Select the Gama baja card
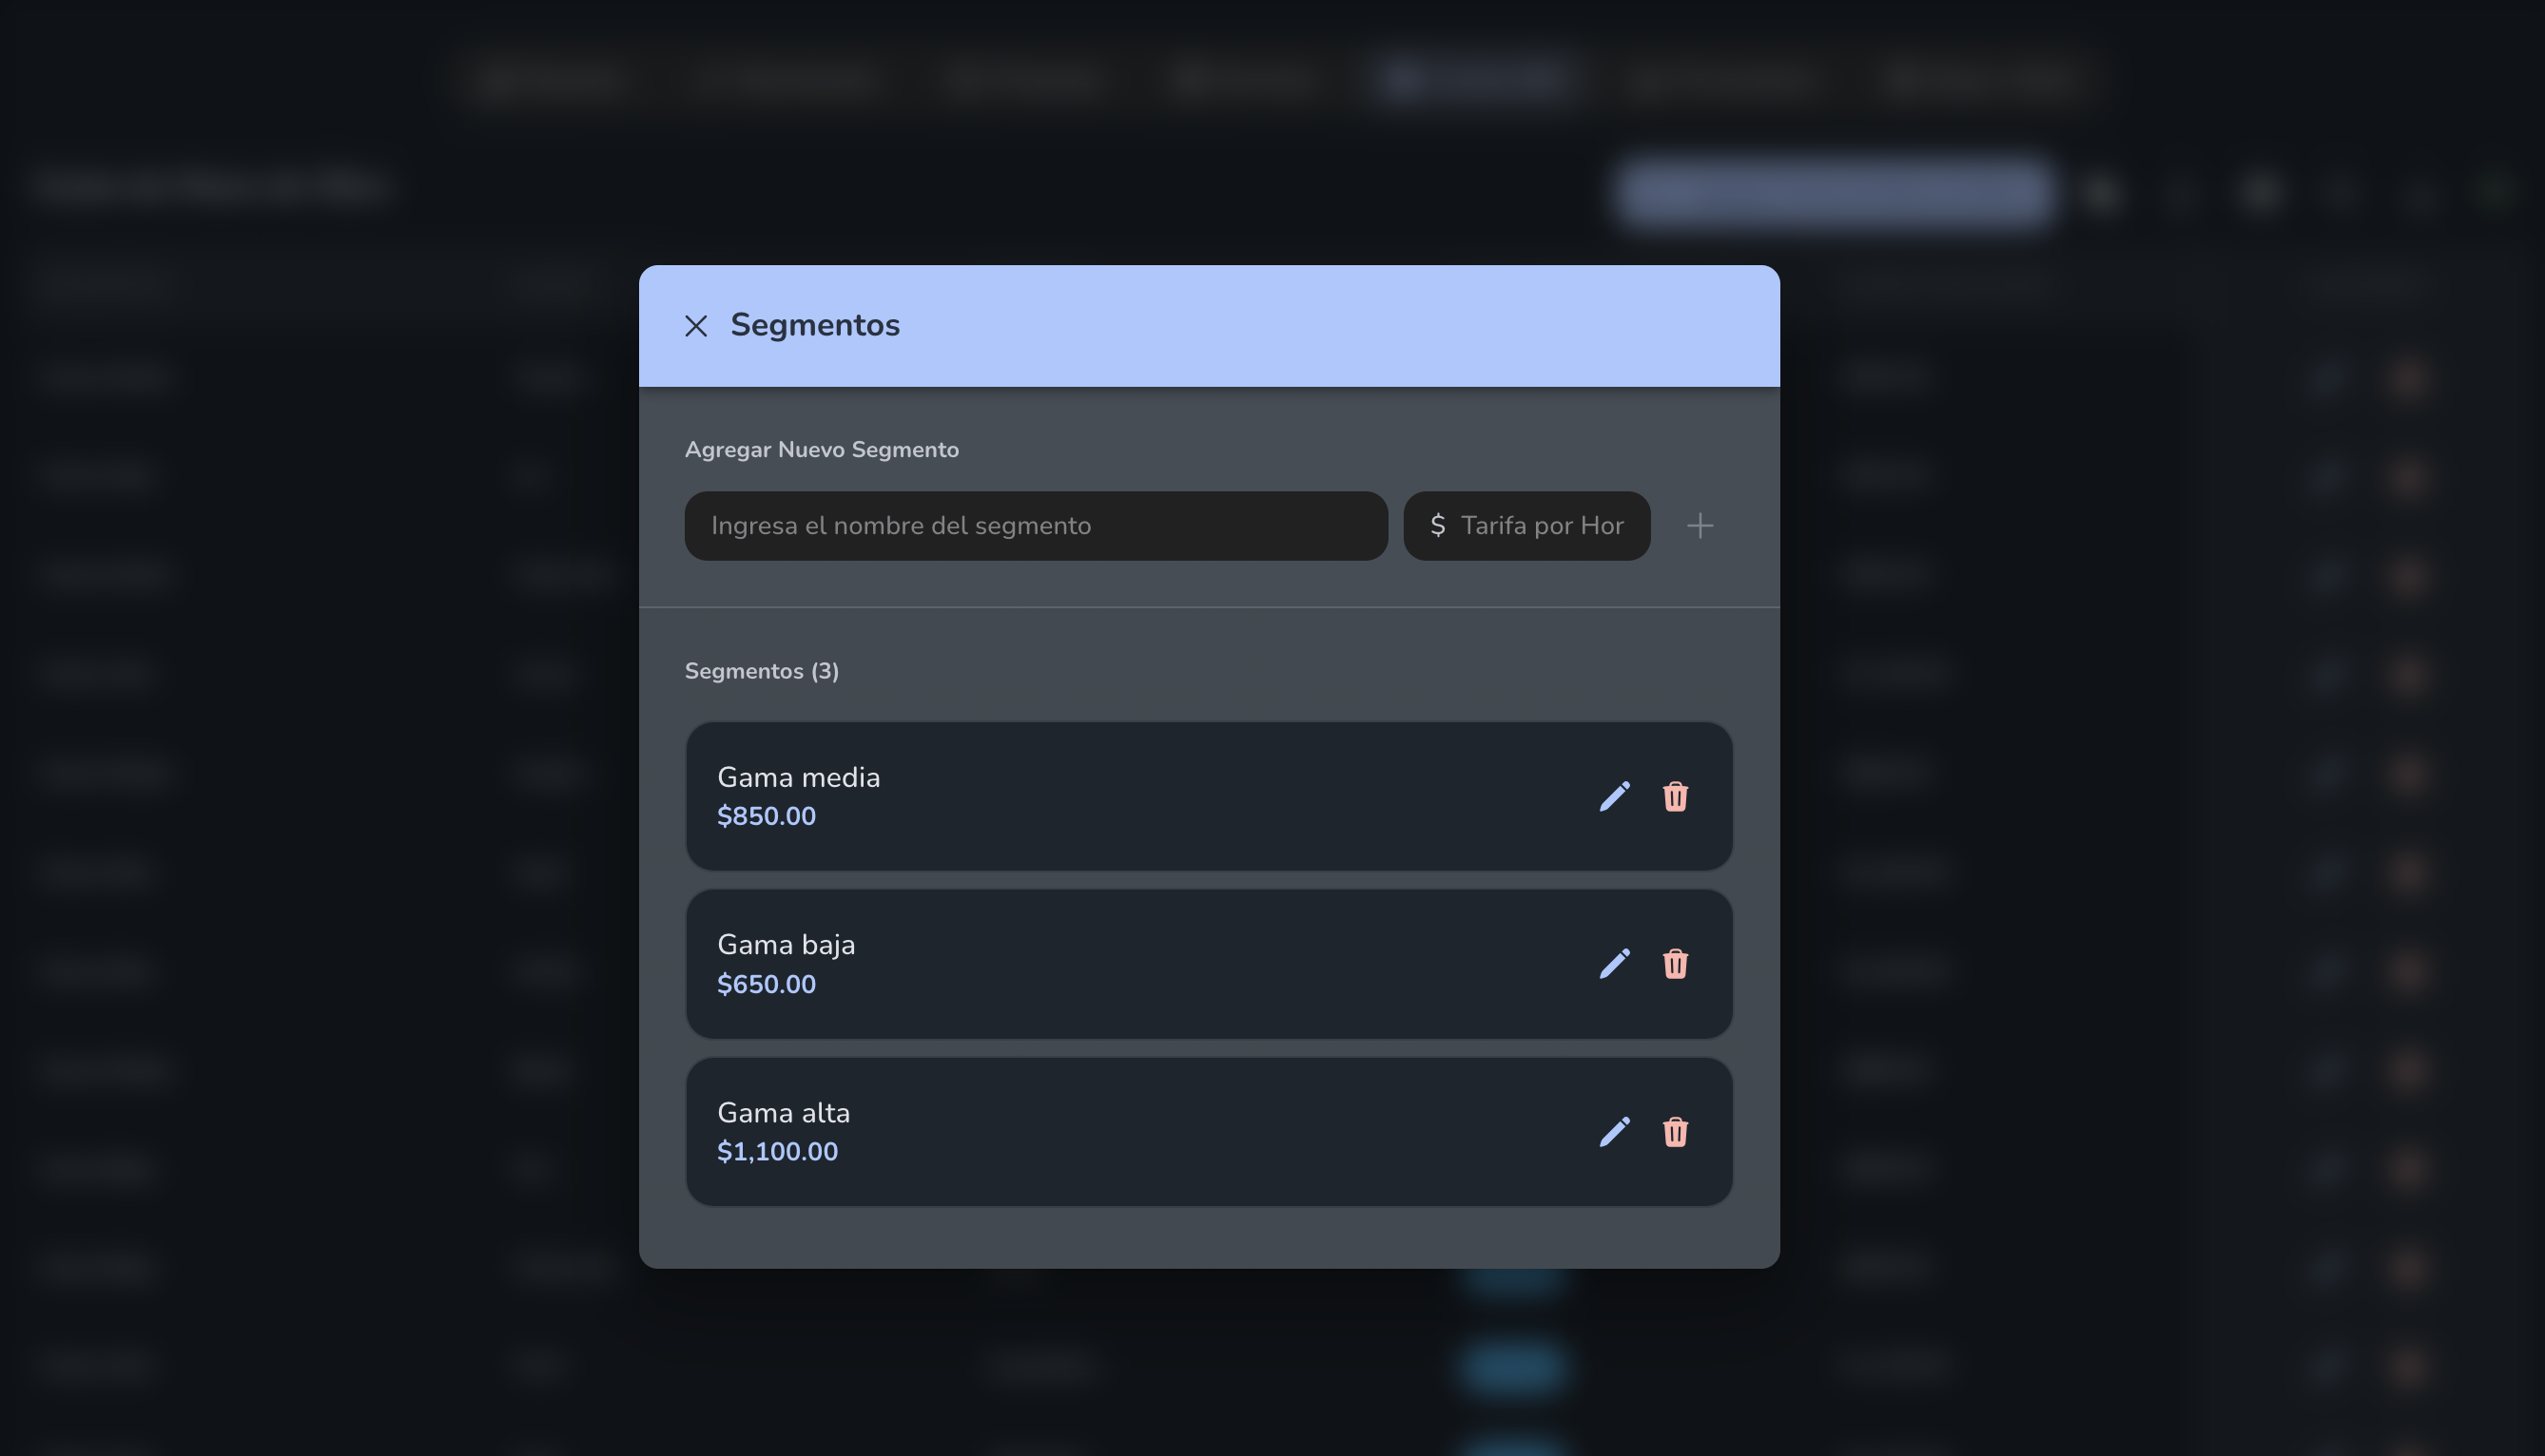This screenshot has height=1456, width=2545. click(x=1209, y=964)
